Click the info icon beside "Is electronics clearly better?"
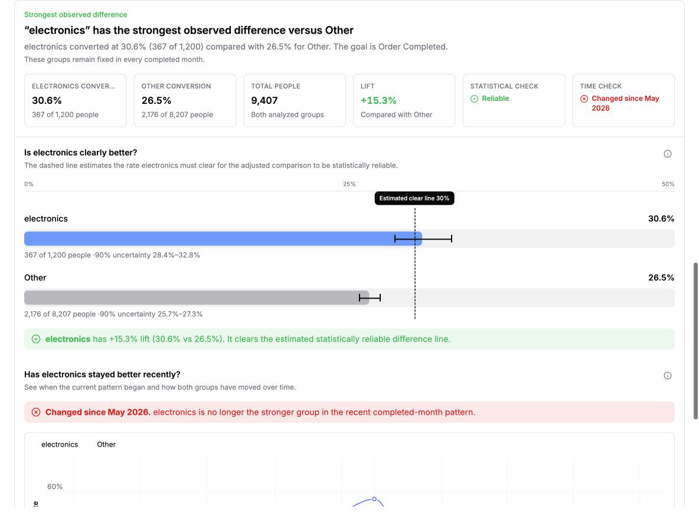 click(x=667, y=153)
